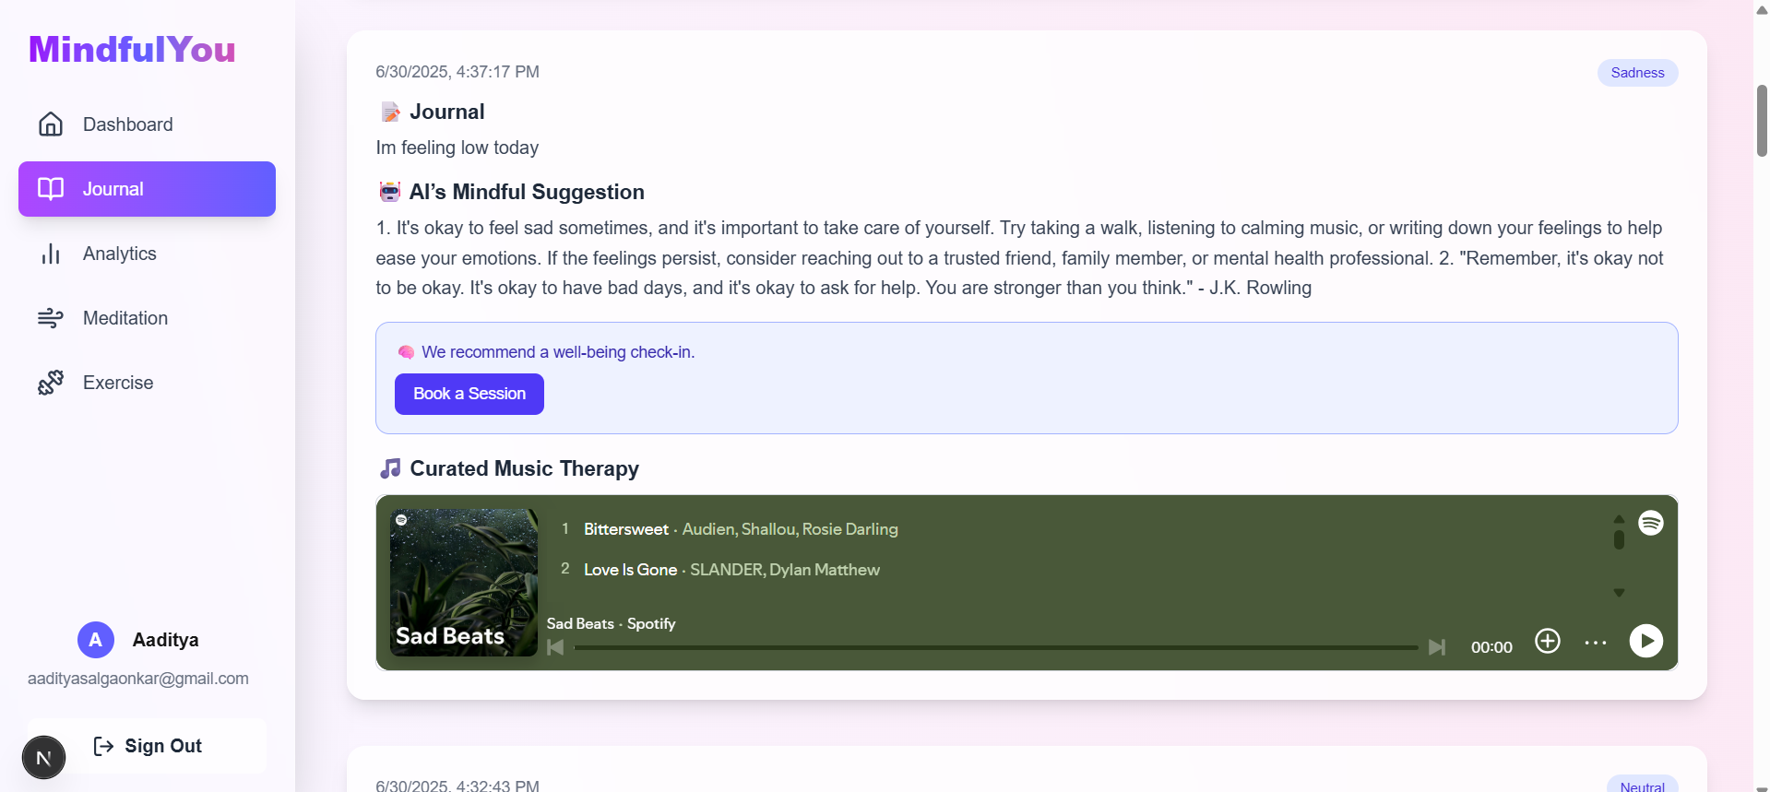Go to Dashboard in the sidebar
Image resolution: width=1770 pixels, height=792 pixels.
(147, 124)
